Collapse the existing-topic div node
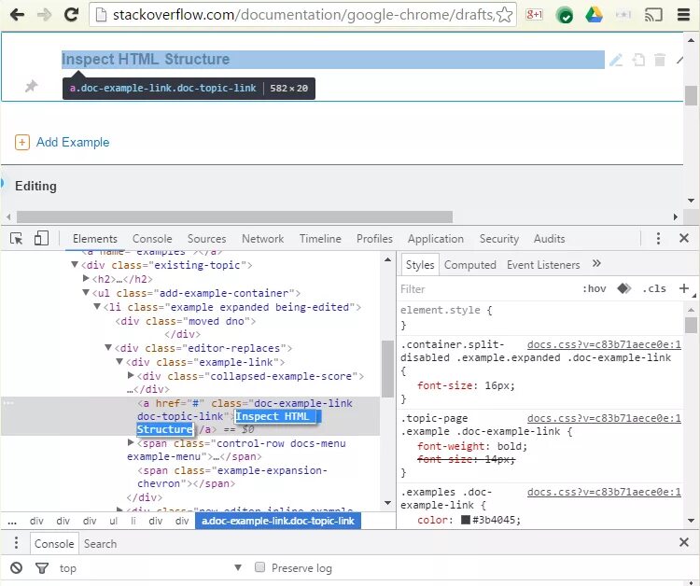The height and width of the screenshot is (586, 700). click(75, 265)
